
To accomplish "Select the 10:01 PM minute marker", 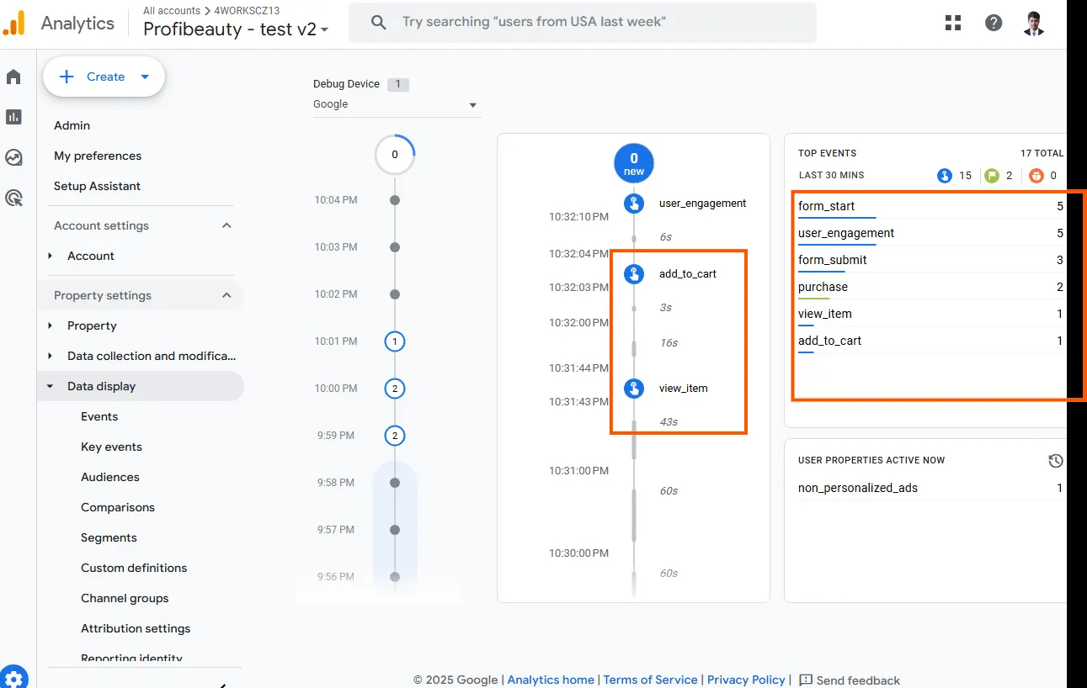I will 395,341.
